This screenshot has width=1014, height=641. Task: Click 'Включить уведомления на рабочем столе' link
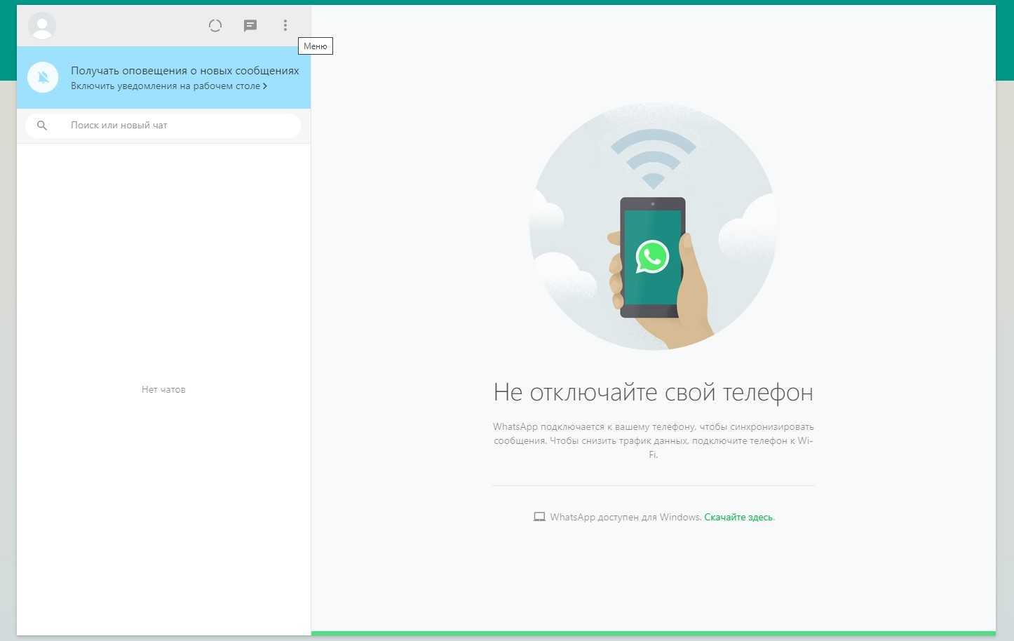click(x=165, y=86)
